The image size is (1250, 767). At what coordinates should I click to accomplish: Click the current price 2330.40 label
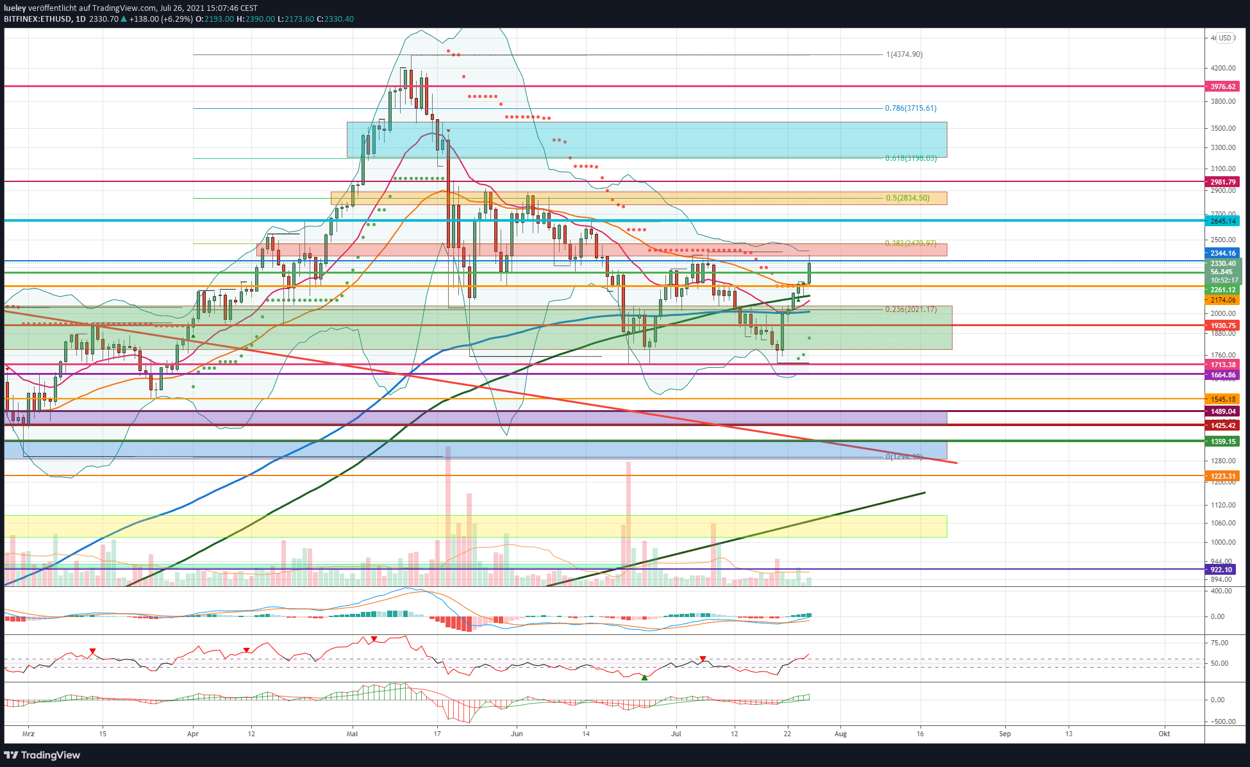point(1222,263)
